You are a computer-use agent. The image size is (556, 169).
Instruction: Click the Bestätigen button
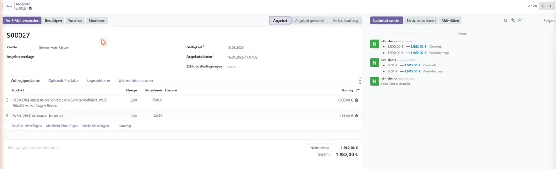click(x=53, y=21)
